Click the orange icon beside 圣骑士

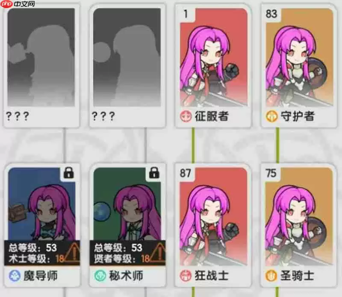coord(271,276)
